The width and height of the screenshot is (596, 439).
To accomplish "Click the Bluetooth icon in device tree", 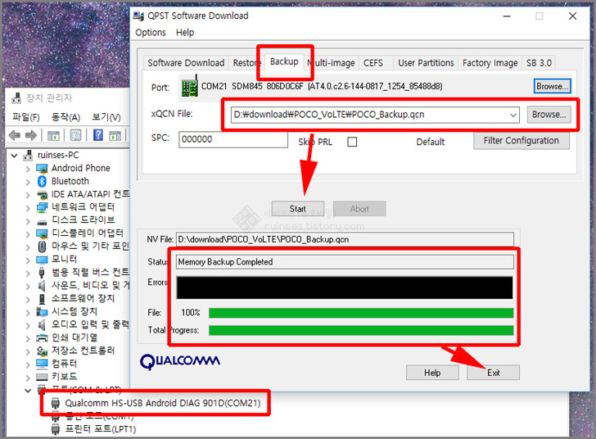I will (42, 182).
